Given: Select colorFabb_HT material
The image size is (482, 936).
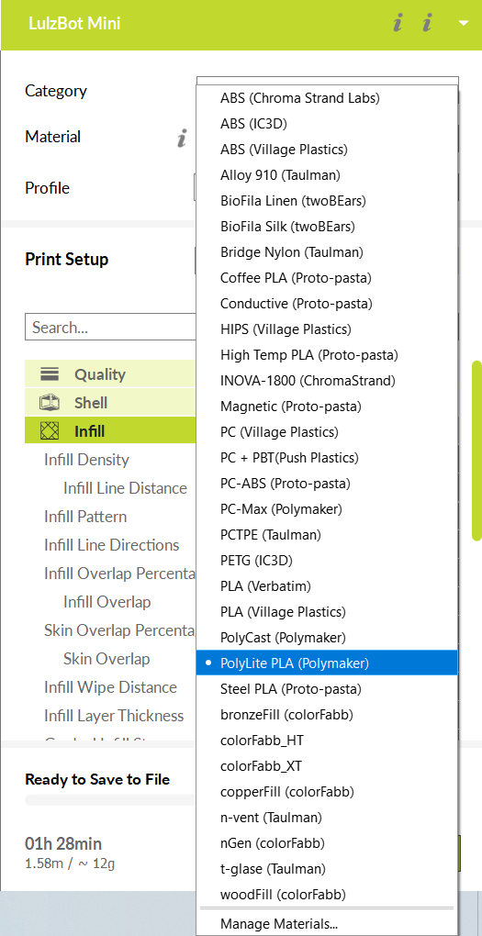Looking at the screenshot, I should (x=328, y=741).
